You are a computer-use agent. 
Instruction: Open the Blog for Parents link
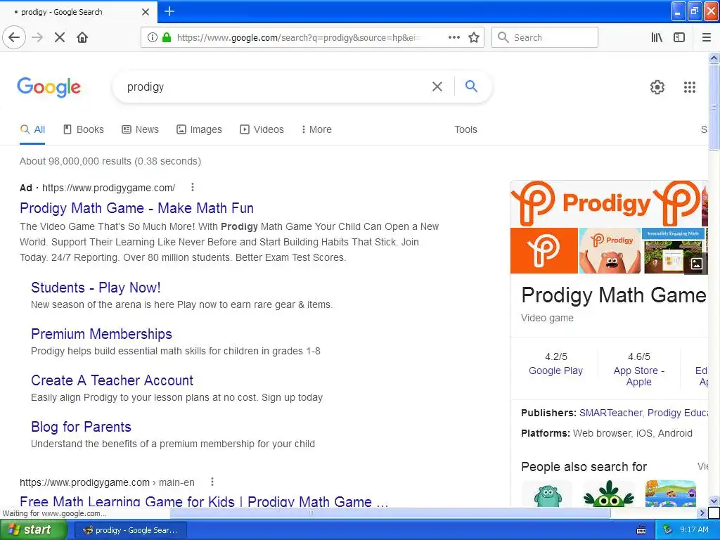82,427
